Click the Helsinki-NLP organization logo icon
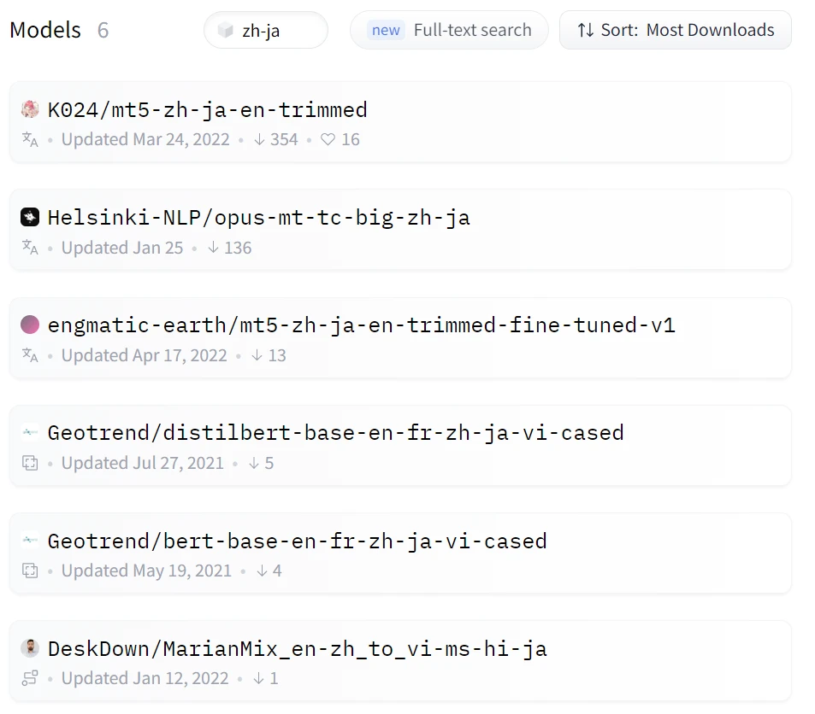The height and width of the screenshot is (714, 815). pyautogui.click(x=30, y=217)
